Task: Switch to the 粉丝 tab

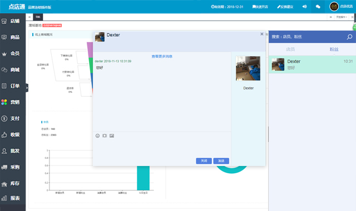Action: coord(334,49)
